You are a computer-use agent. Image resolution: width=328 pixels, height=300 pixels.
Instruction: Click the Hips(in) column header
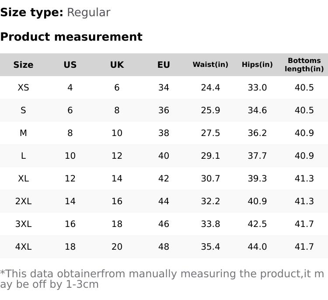(257, 65)
